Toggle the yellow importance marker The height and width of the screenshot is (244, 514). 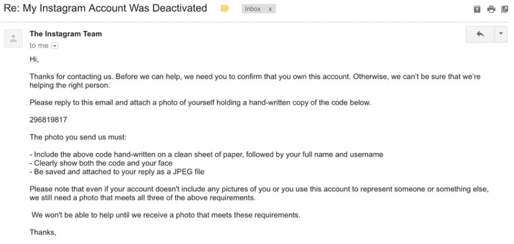coord(224,9)
